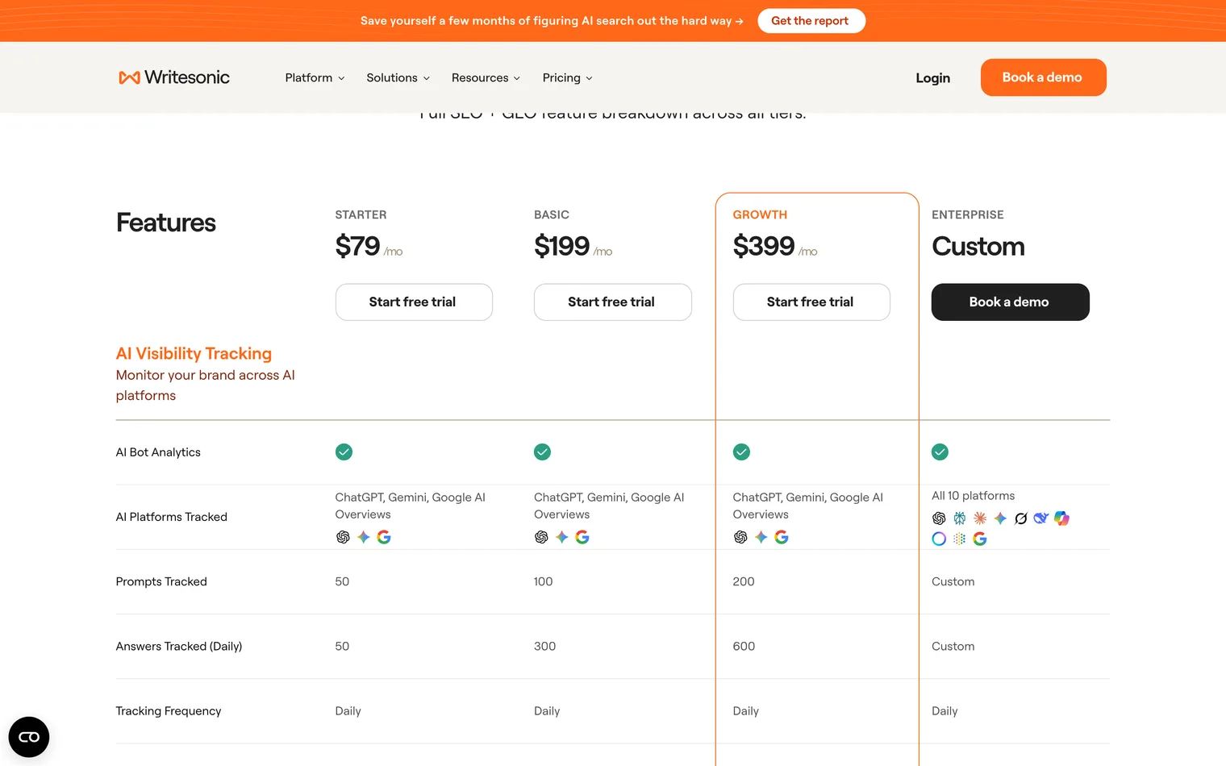Click Starter AI Bot Analytics checkmark
The height and width of the screenshot is (766, 1226).
pyautogui.click(x=344, y=452)
